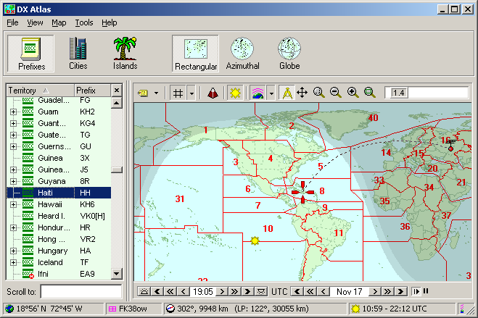Select the Rectangular map projection
This screenshot has height=318, width=478.
coord(195,54)
